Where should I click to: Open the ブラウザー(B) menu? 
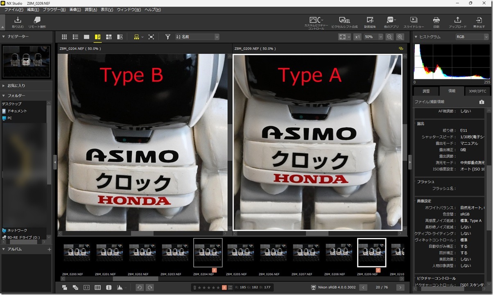[54, 9]
